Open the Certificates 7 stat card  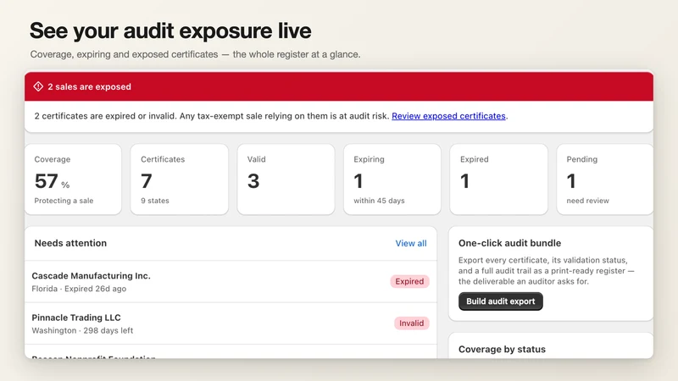pos(180,179)
